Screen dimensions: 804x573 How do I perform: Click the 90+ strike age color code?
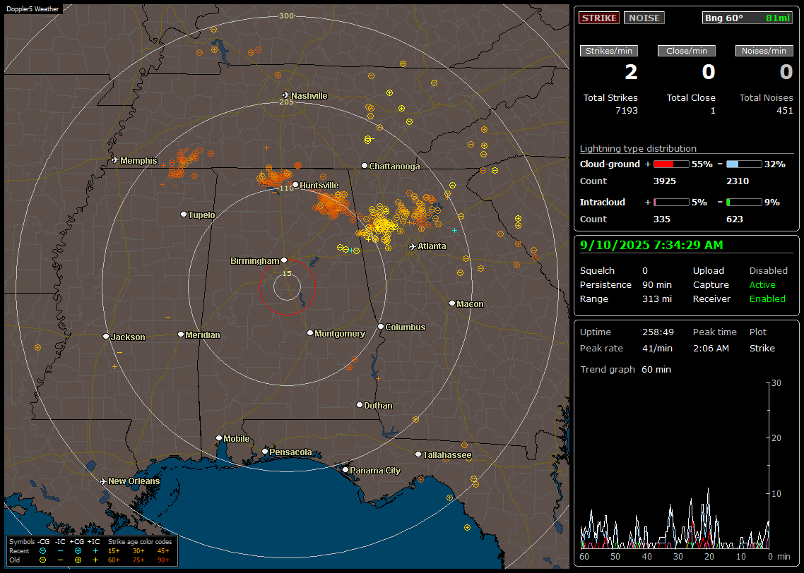coord(163,560)
